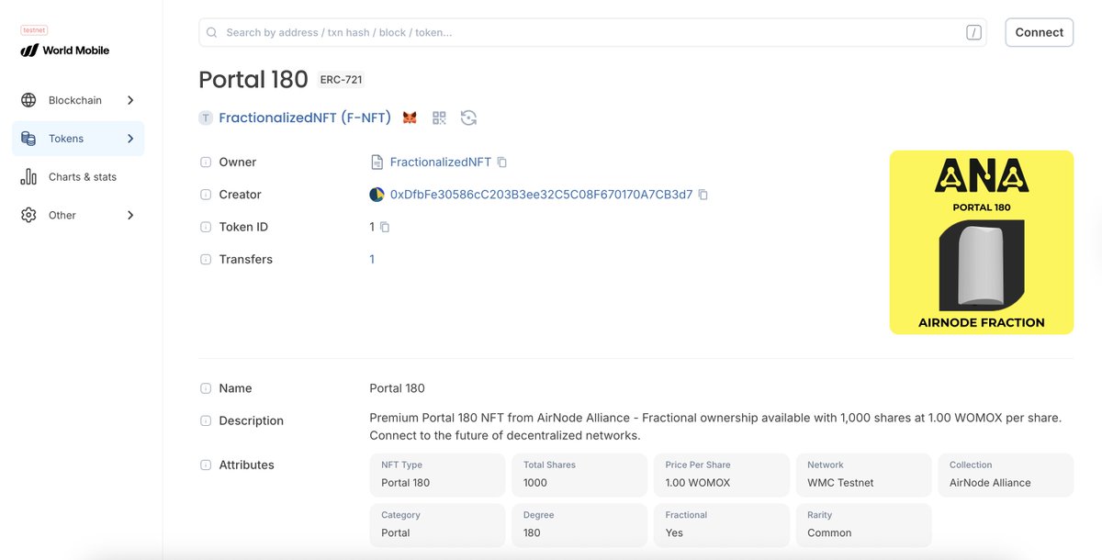Open the ANA Portal 180 NFT image
The height and width of the screenshot is (560, 1102).
(982, 242)
